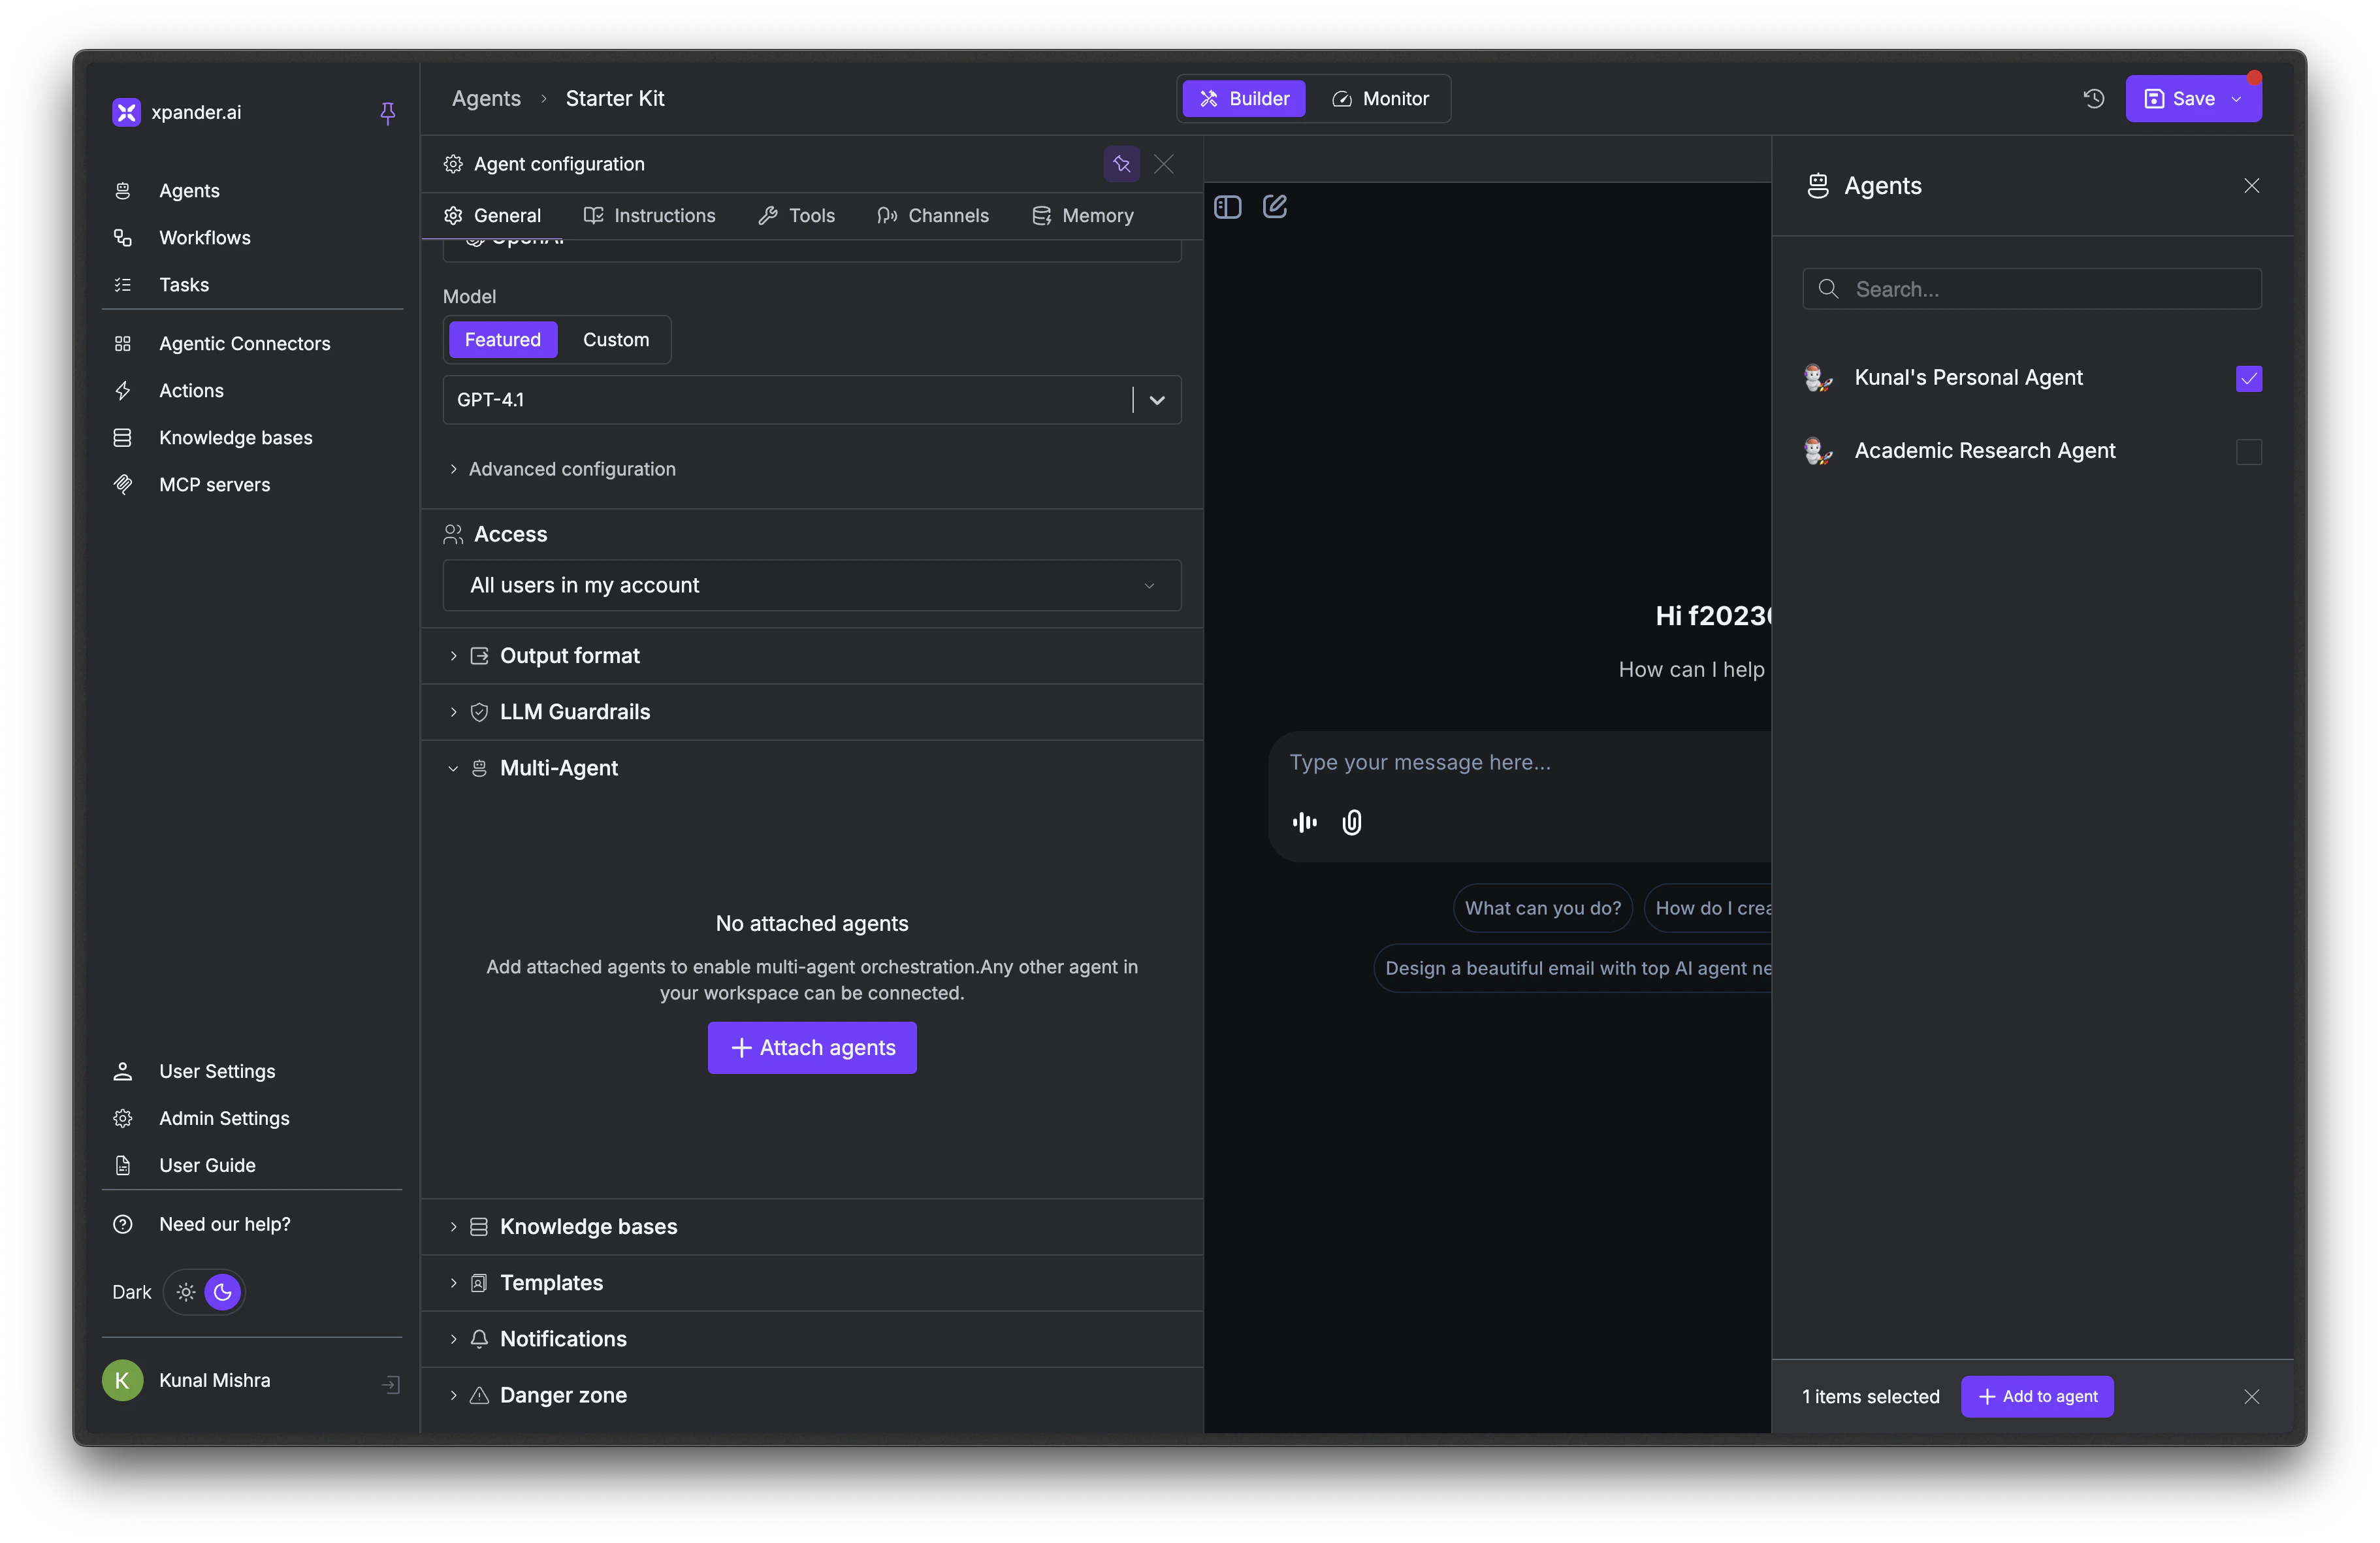The image size is (2380, 1543).
Task: Start voice input in the message box
Action: click(1303, 822)
